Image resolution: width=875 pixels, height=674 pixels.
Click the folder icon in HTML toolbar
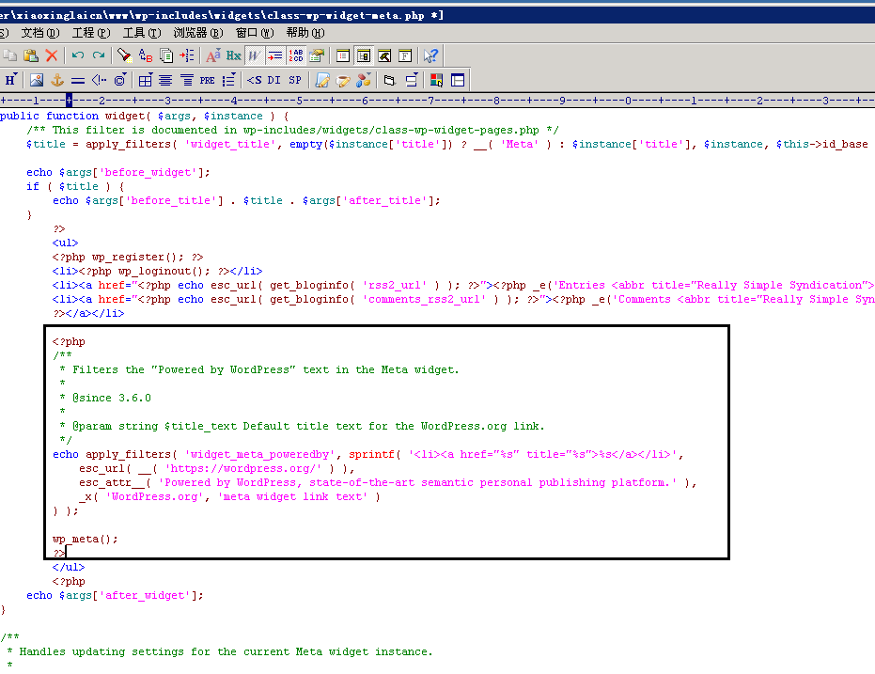coord(389,80)
